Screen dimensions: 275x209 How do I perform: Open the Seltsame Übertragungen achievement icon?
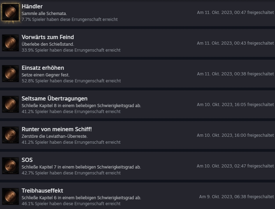(10, 104)
